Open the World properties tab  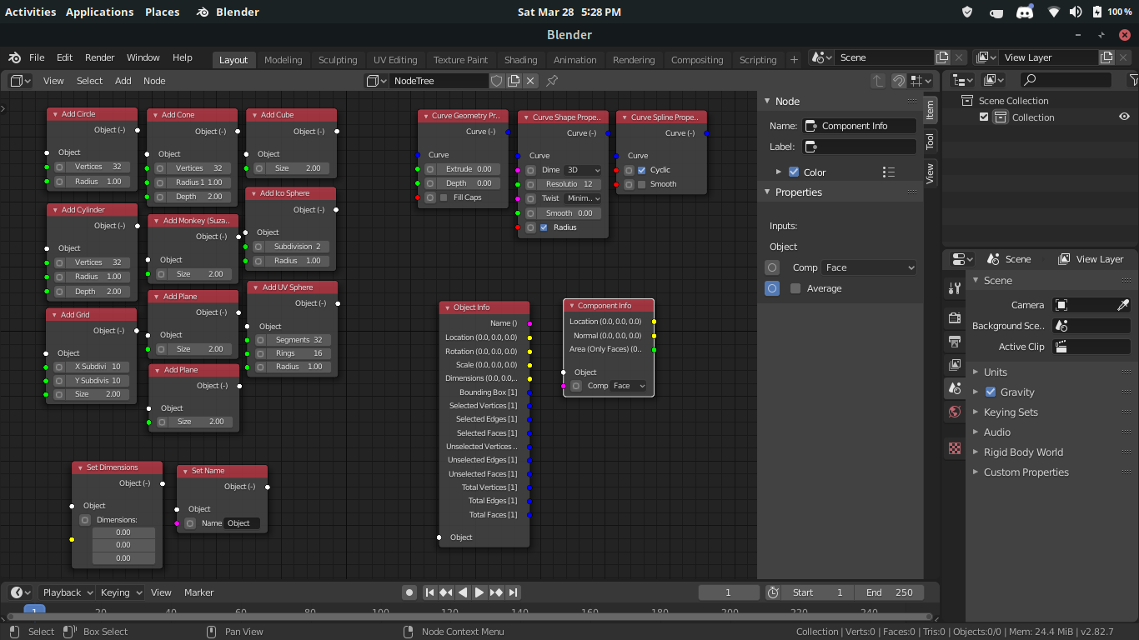pos(955,412)
